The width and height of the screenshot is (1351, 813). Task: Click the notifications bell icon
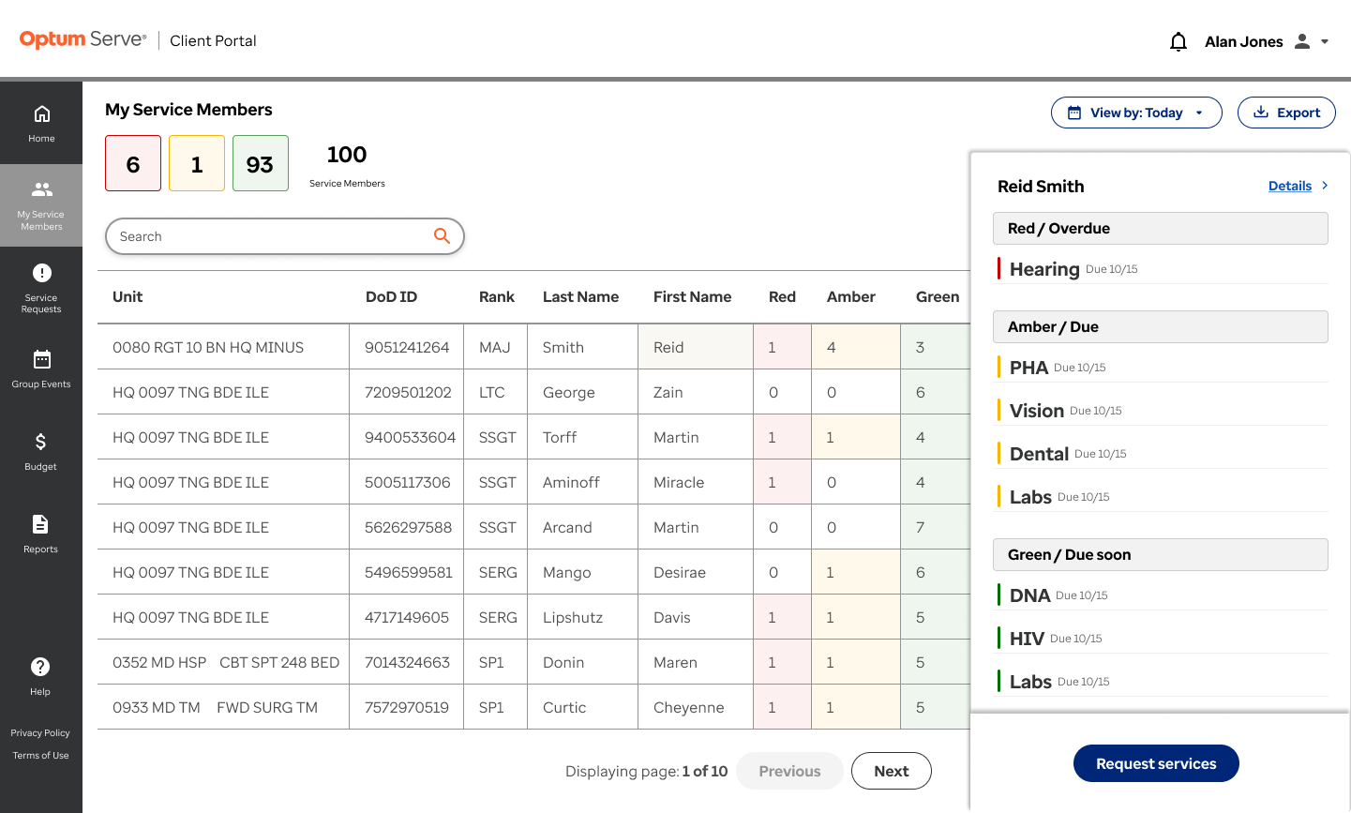1178,41
